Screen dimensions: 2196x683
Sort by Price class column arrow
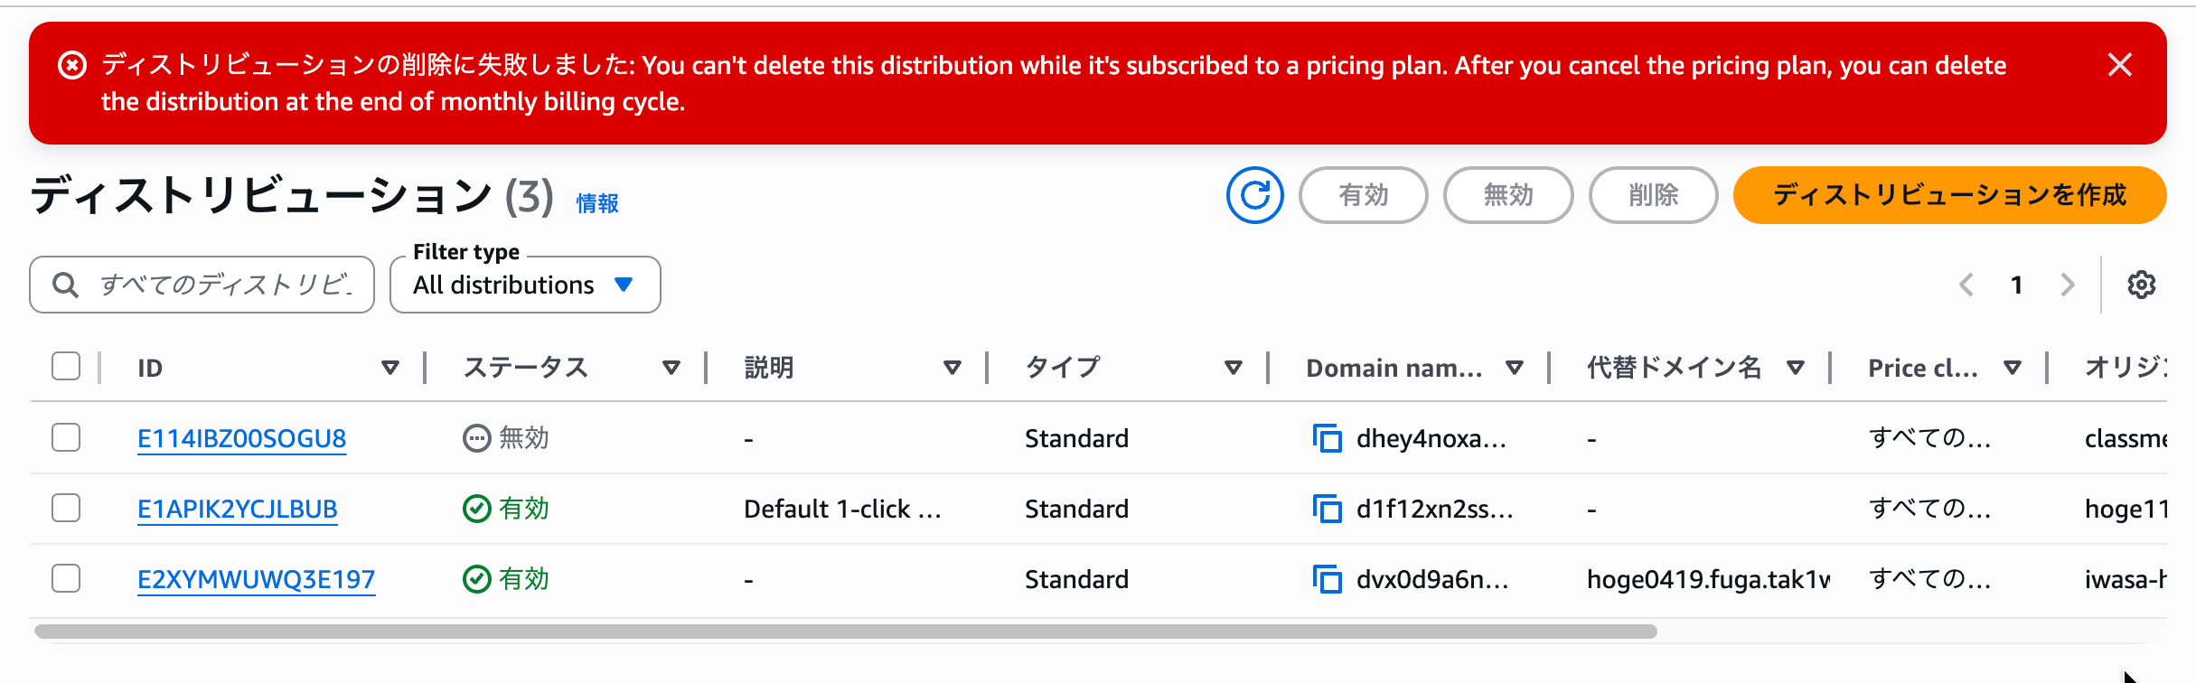[x=2012, y=368]
